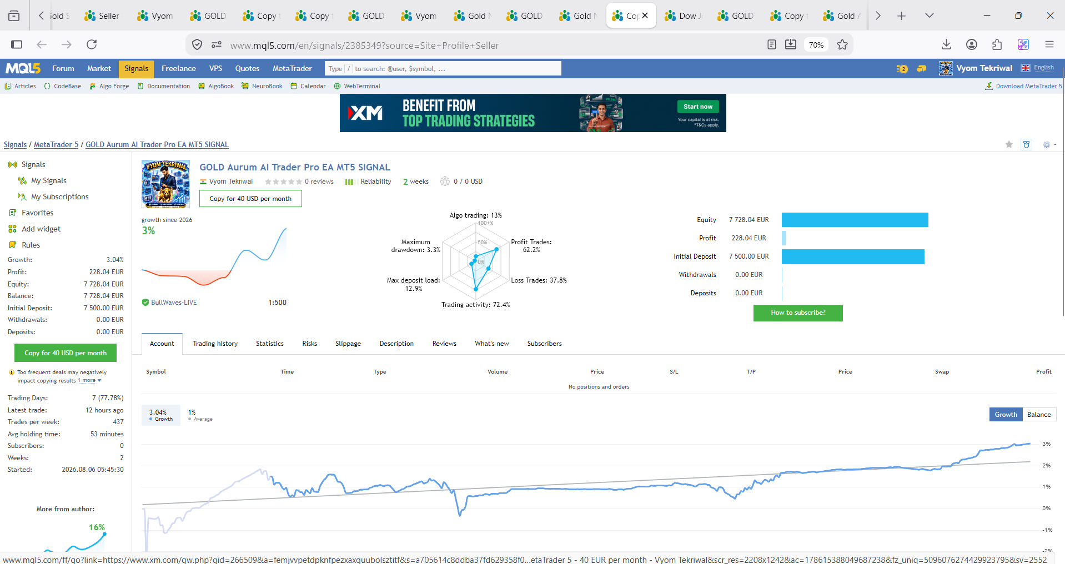Add signal to favorites with star
Viewport: 1065px width, 564px height.
pos(1009,144)
